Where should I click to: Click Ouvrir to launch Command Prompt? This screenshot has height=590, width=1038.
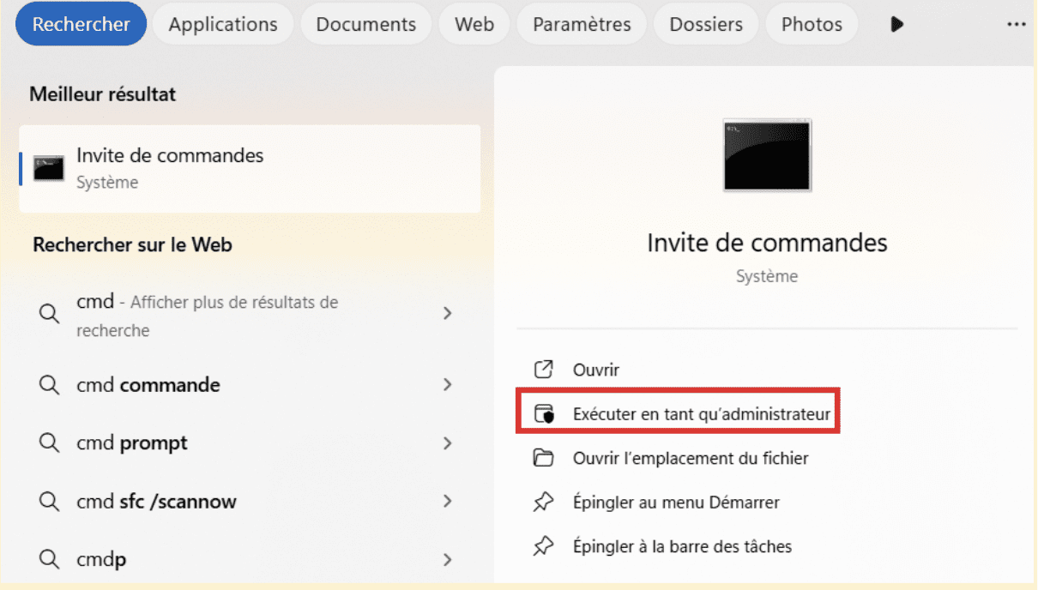pos(595,369)
